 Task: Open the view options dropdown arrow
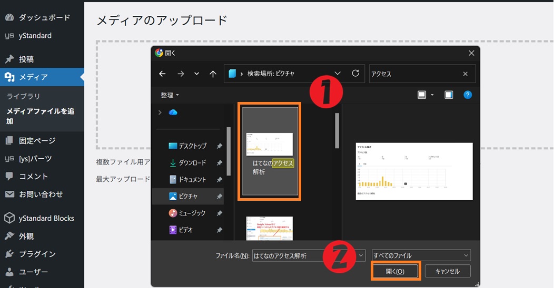tap(432, 95)
